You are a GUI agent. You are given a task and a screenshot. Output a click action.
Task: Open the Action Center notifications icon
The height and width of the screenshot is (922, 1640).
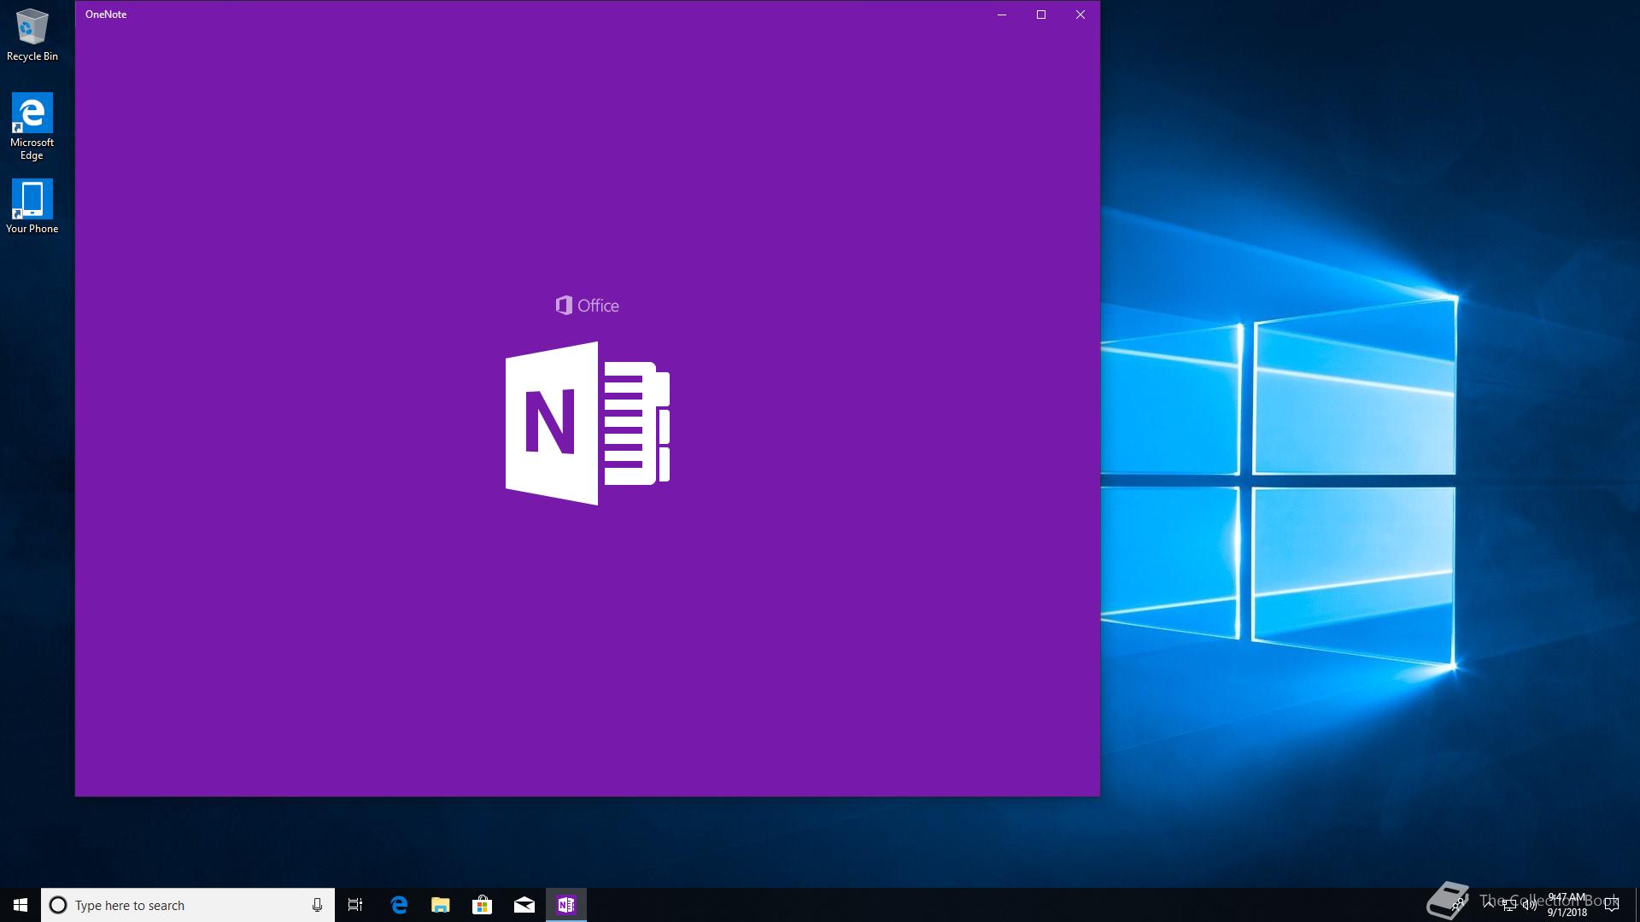(1612, 905)
